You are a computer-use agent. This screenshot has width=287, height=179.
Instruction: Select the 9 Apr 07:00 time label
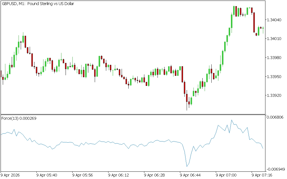[x=226, y=175]
